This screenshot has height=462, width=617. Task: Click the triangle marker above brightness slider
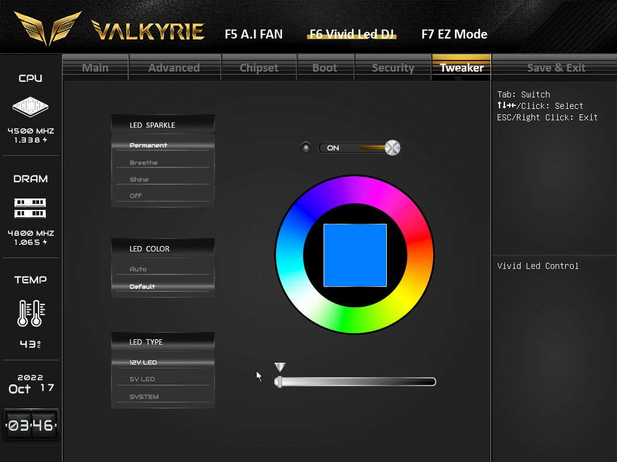[x=280, y=367]
